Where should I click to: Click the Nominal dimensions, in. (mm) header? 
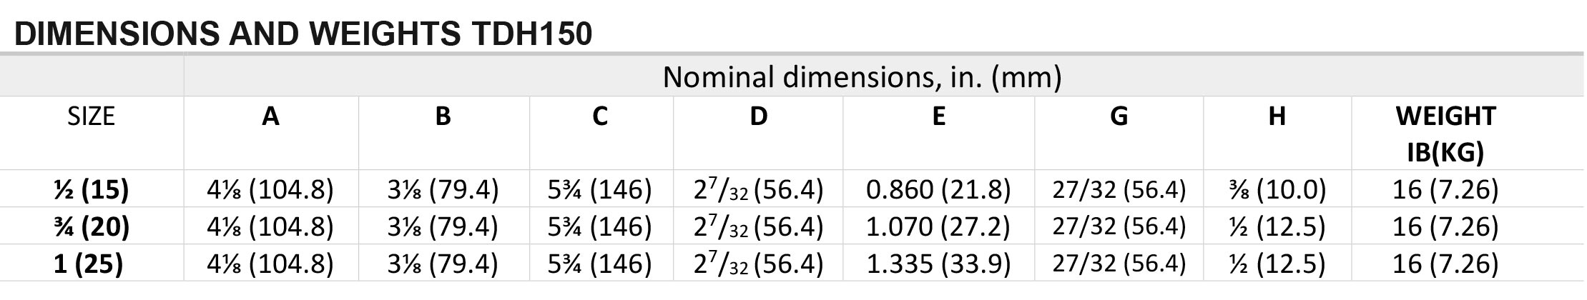(862, 77)
